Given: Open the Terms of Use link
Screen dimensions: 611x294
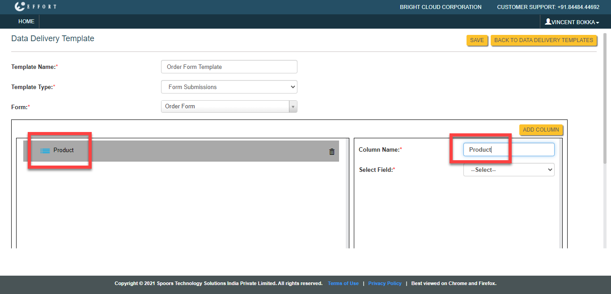Looking at the screenshot, I should coord(343,283).
